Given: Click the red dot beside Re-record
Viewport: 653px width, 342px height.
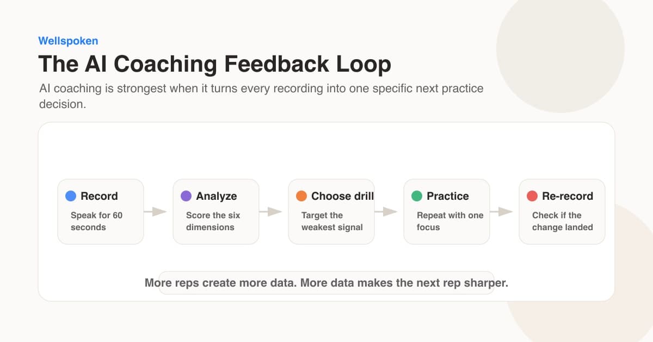Looking at the screenshot, I should [532, 196].
